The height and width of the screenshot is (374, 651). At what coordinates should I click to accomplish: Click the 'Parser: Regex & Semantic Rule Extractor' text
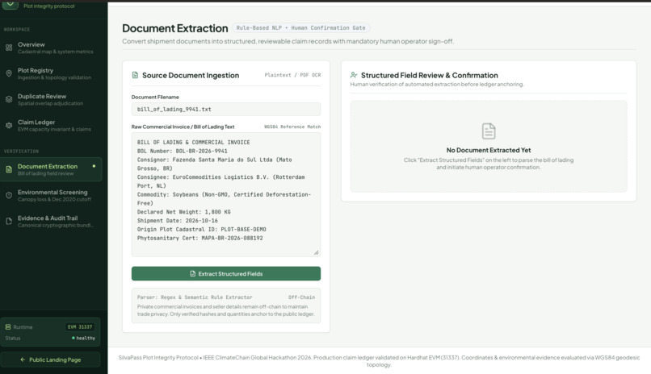(195, 297)
